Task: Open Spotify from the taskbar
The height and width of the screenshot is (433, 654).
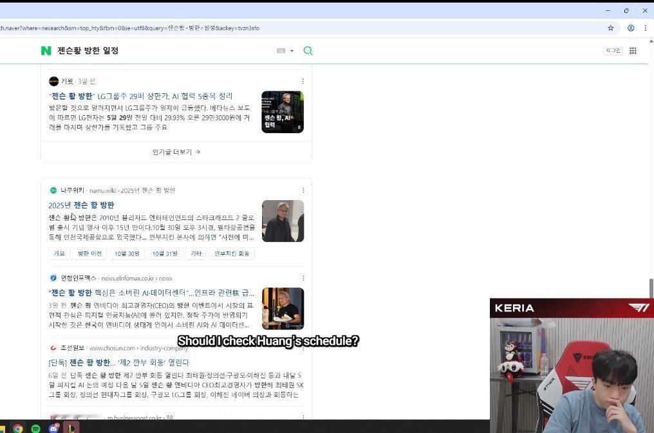Action: click(35, 428)
